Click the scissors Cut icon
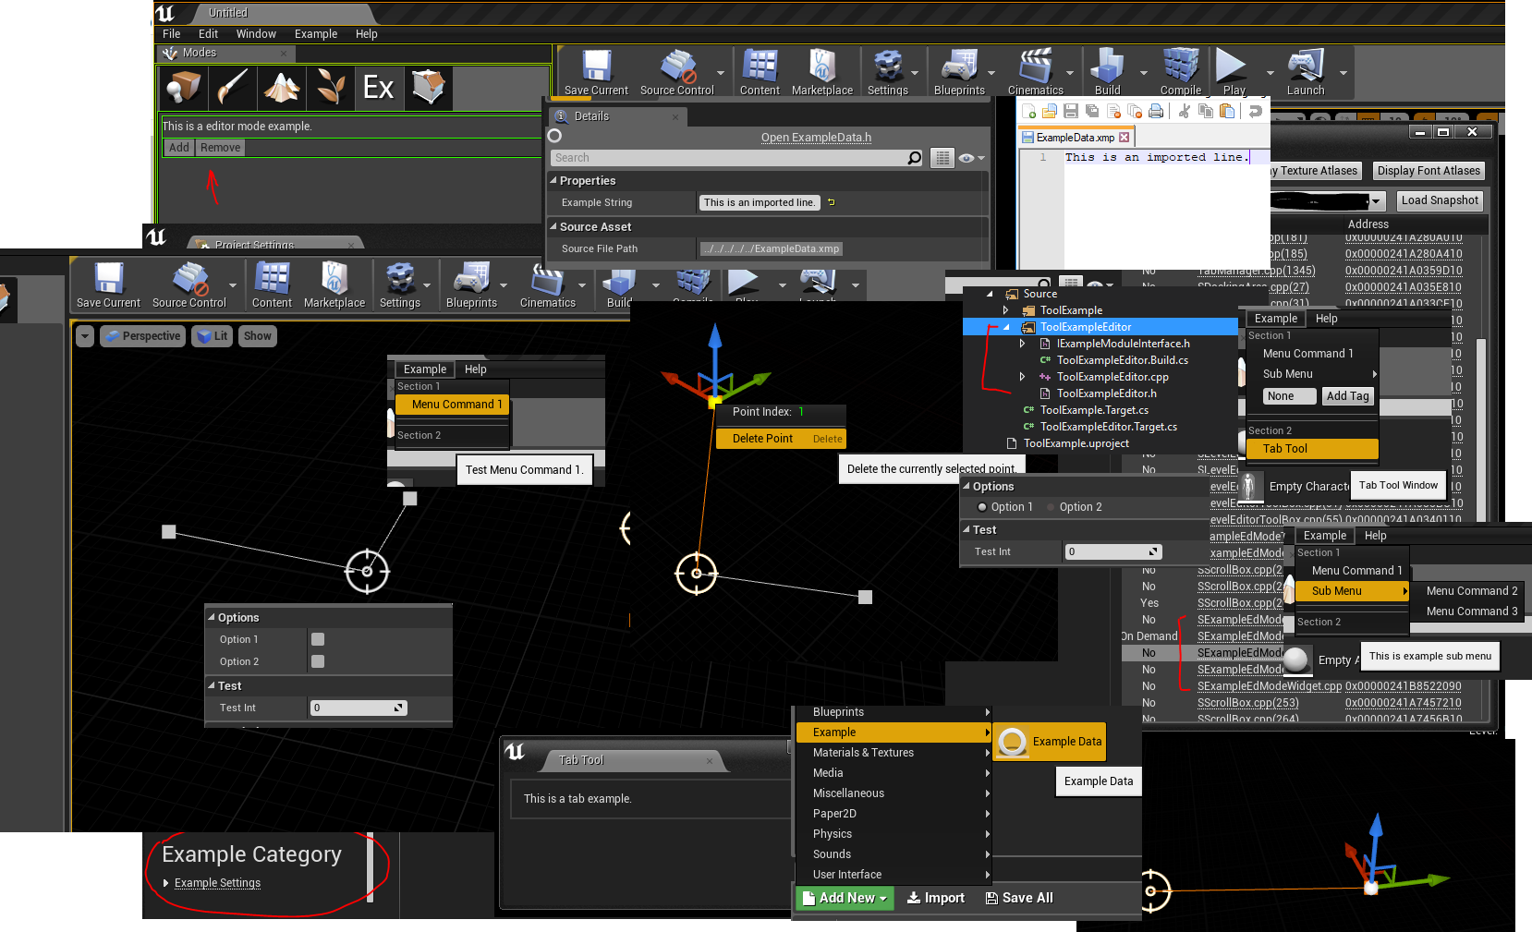The image size is (1532, 932). coord(1185,111)
